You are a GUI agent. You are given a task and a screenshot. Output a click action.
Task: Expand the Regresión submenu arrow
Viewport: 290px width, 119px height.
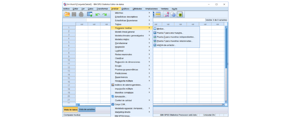[149, 47]
